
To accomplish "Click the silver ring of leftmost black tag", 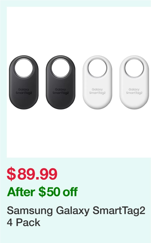I will tap(24, 68).
